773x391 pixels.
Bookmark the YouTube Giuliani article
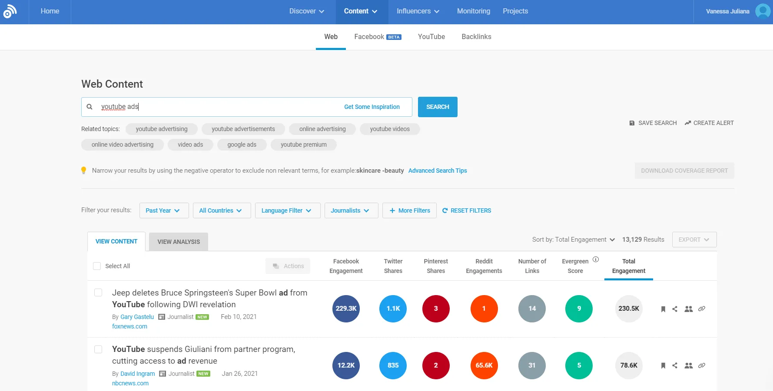point(663,365)
